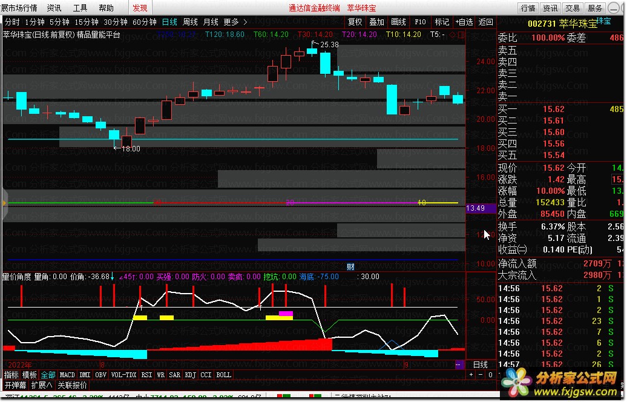Select the WR indicator

pos(161,375)
